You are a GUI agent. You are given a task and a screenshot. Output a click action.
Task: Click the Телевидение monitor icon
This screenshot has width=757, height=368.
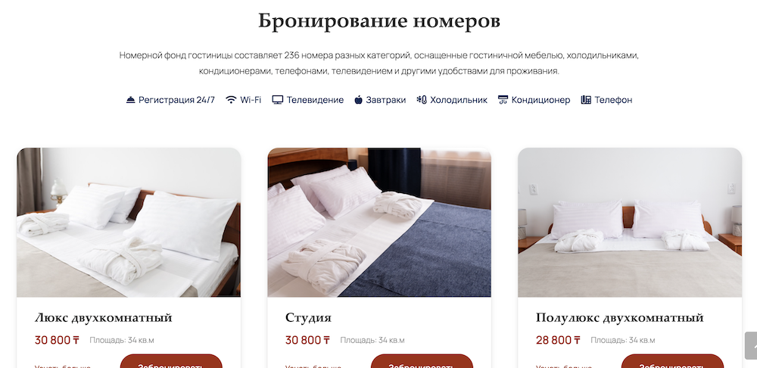point(277,100)
